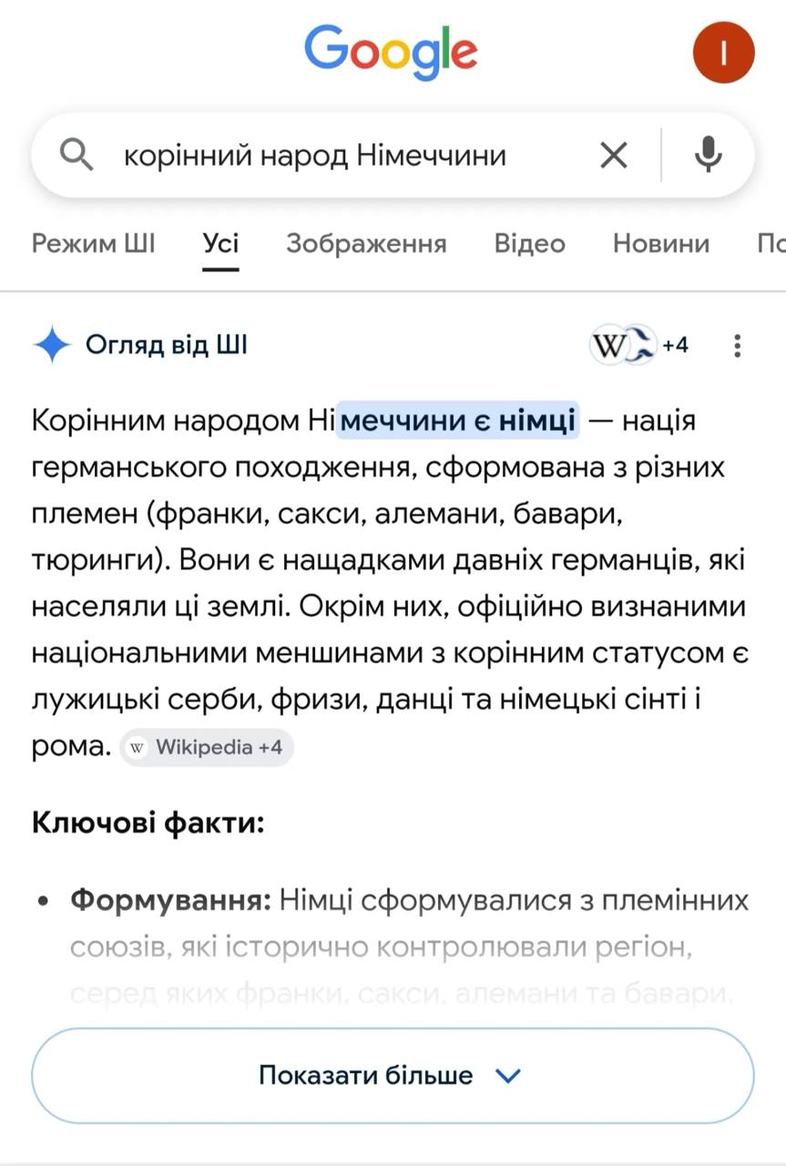Click the Google logo
This screenshot has width=786, height=1166.
tap(391, 53)
